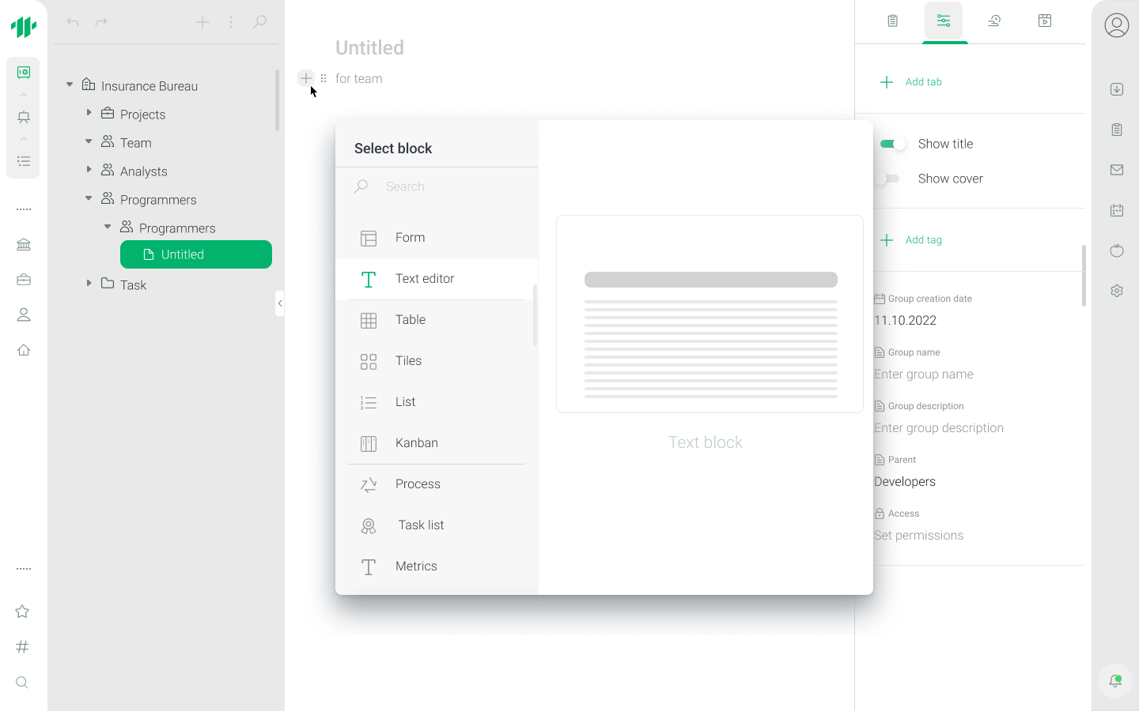Choose Kanban from block list
Screen dimensions: 1139x711
pos(416,443)
